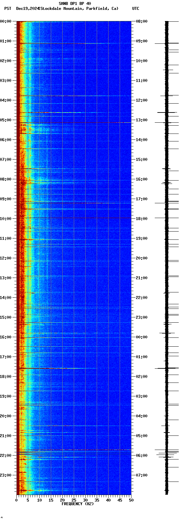
Task: Click the dark data-gap band just before 22:00 PST
Action: tap(74, 453)
